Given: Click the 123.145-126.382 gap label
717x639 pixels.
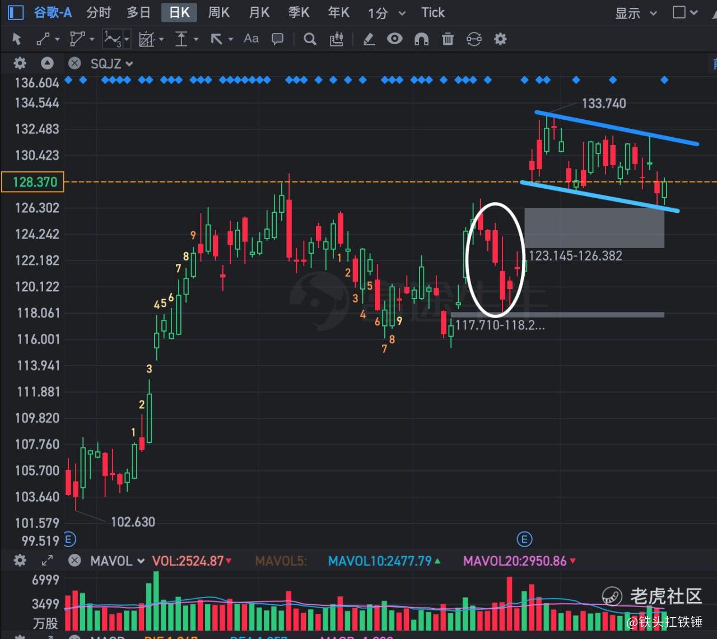Looking at the screenshot, I should pos(575,256).
